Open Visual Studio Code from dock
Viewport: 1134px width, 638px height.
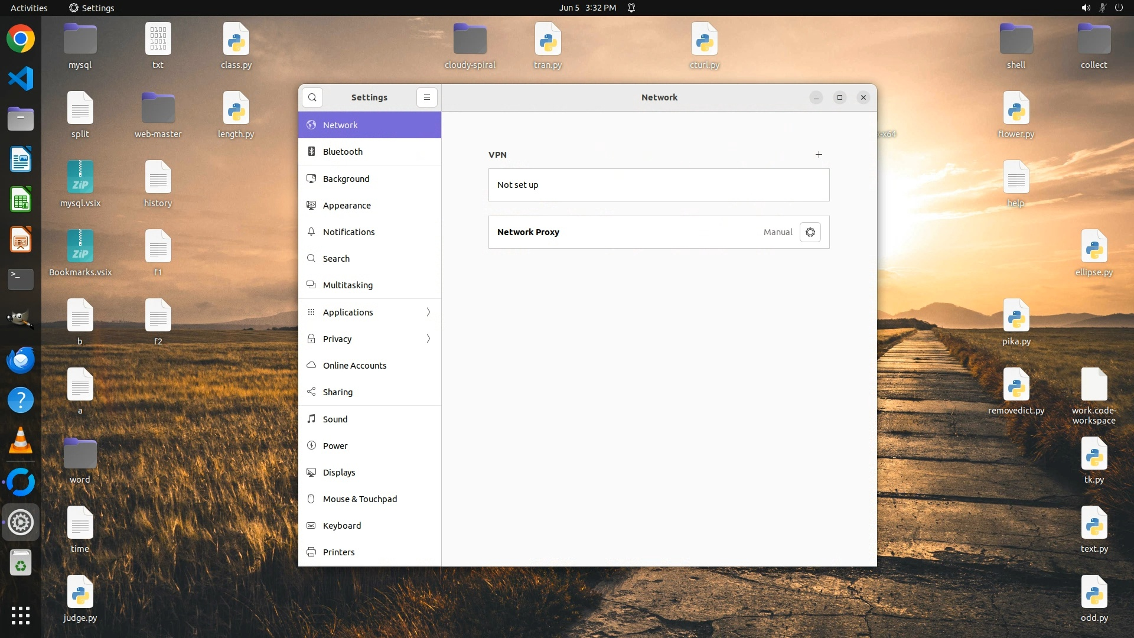pyautogui.click(x=21, y=79)
